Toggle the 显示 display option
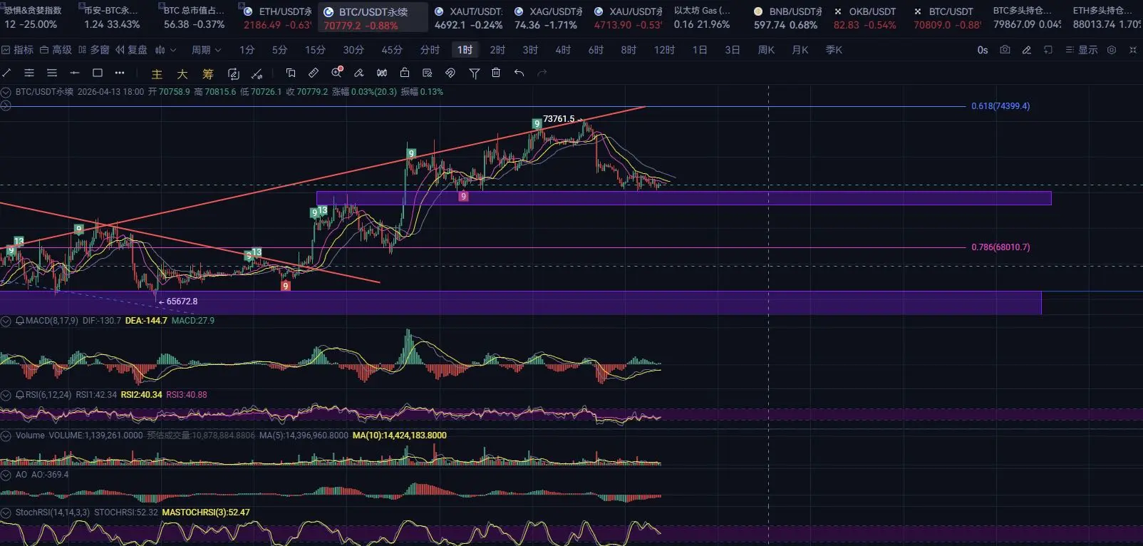Viewport: 1143px width, 546px height. (x=1081, y=50)
